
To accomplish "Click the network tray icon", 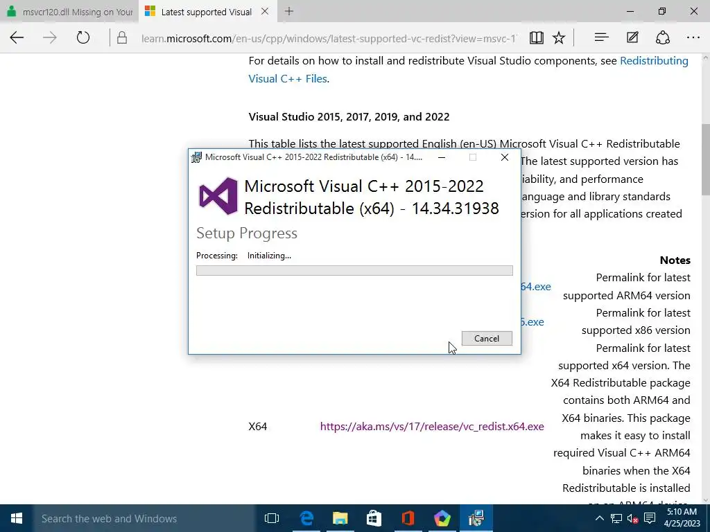I will [616, 518].
